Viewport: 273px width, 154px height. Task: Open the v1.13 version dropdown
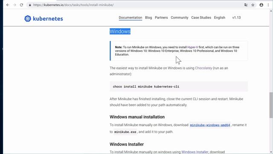point(236,18)
